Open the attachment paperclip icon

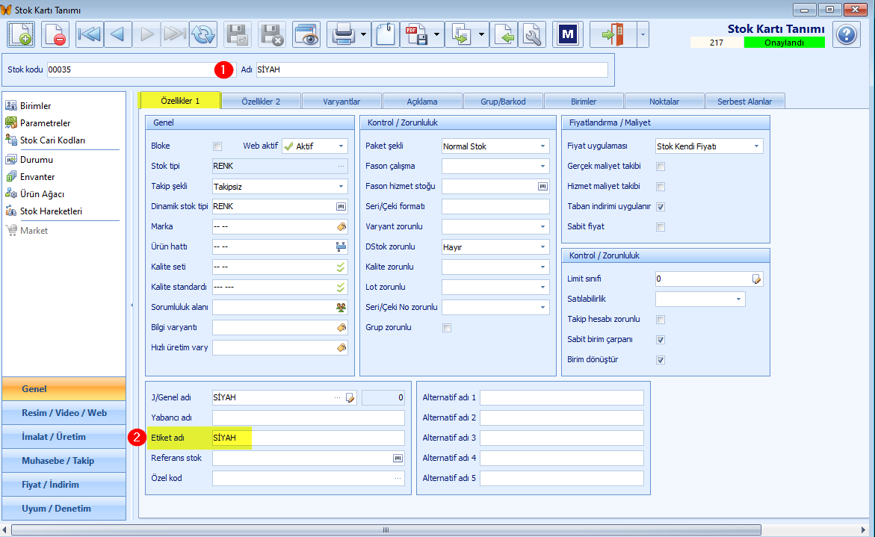click(386, 34)
